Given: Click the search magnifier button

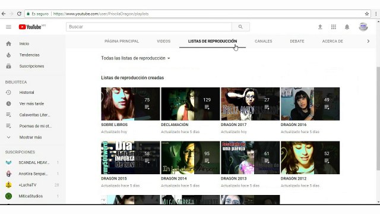Looking at the screenshot, I should 240,27.
